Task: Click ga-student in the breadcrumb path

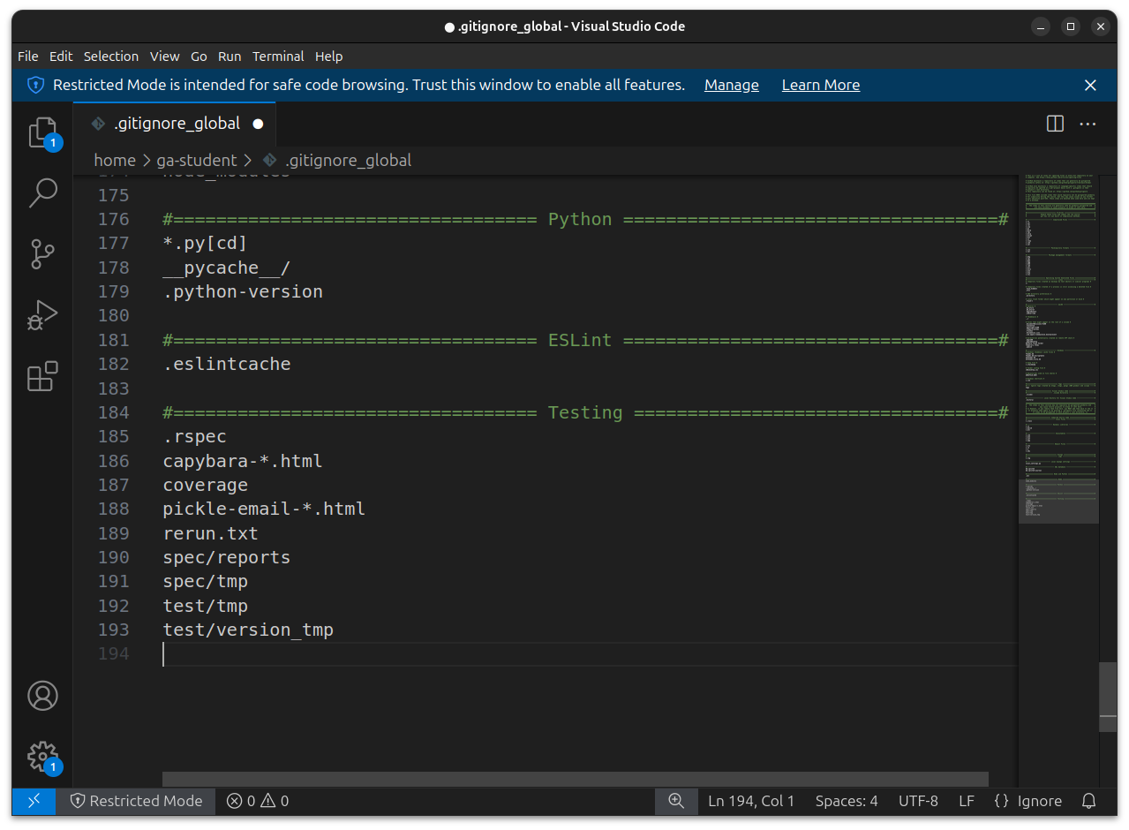Action: pyautogui.click(x=197, y=160)
